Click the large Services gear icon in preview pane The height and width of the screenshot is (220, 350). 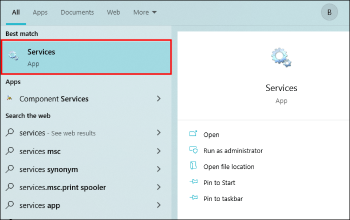(281, 57)
